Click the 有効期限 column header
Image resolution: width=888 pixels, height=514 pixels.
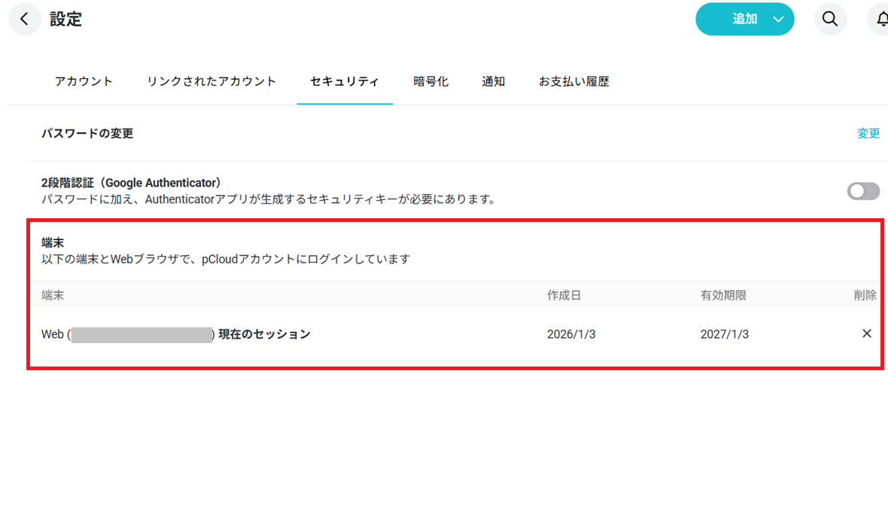coord(723,295)
